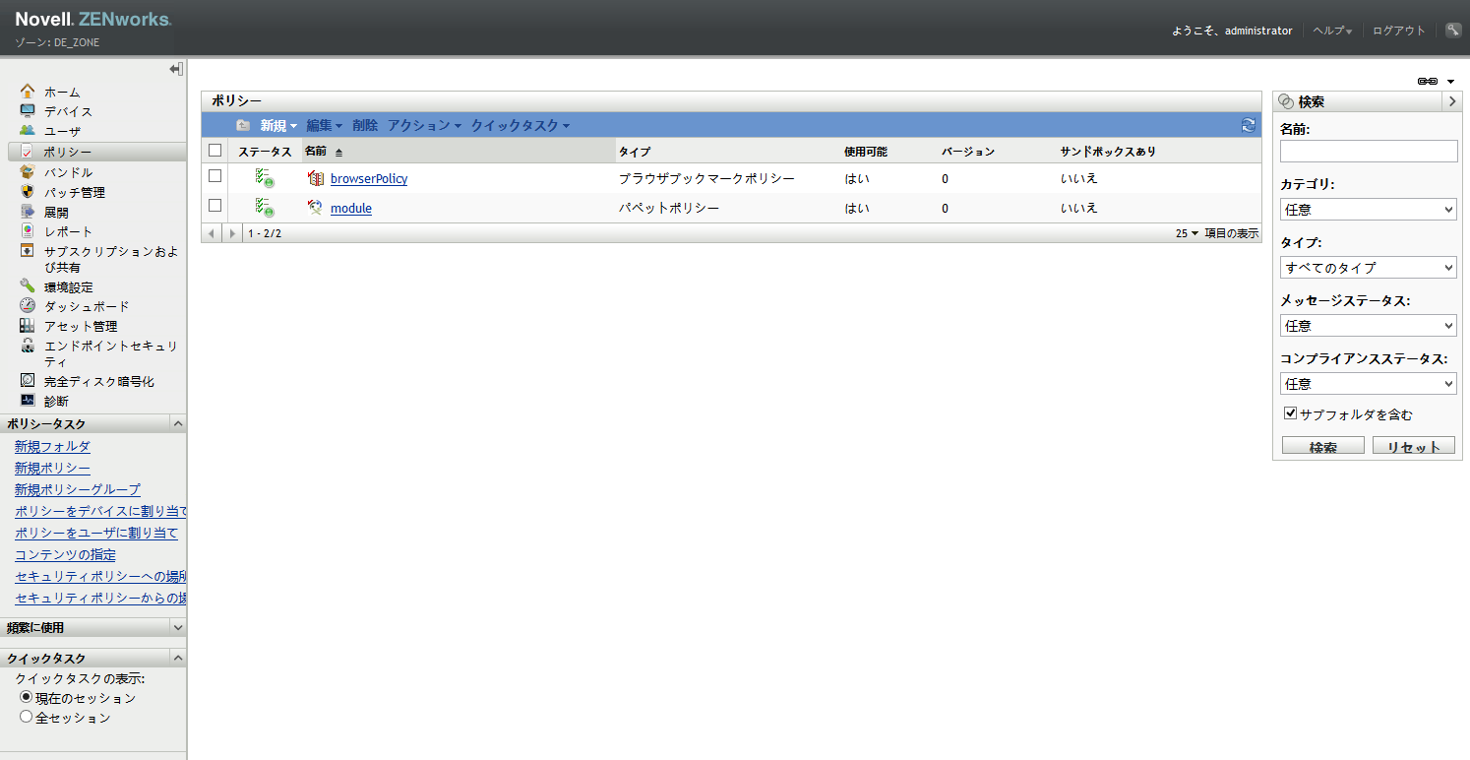The width and height of the screenshot is (1470, 760).
Task: Open the タイプ dropdown in search panel
Action: (x=1369, y=267)
